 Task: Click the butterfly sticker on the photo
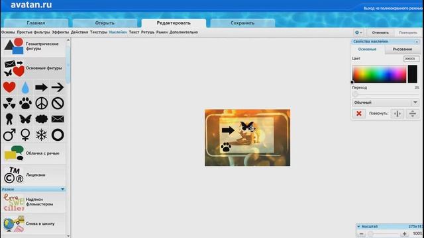pos(247,126)
